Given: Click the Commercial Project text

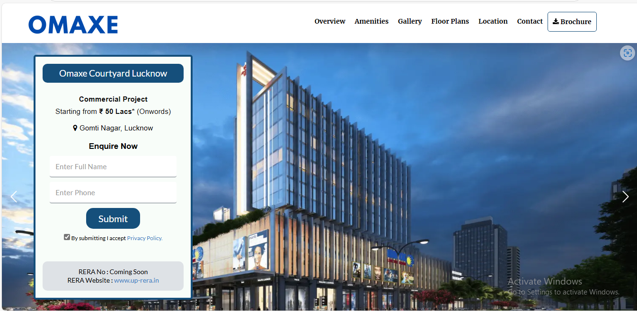Looking at the screenshot, I should tap(113, 99).
